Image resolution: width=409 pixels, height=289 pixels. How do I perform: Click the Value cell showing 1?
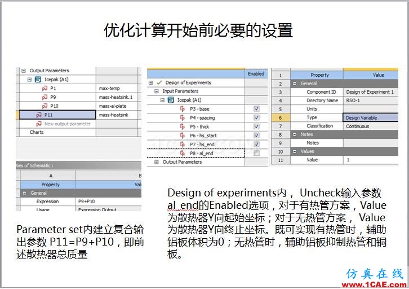point(371,160)
